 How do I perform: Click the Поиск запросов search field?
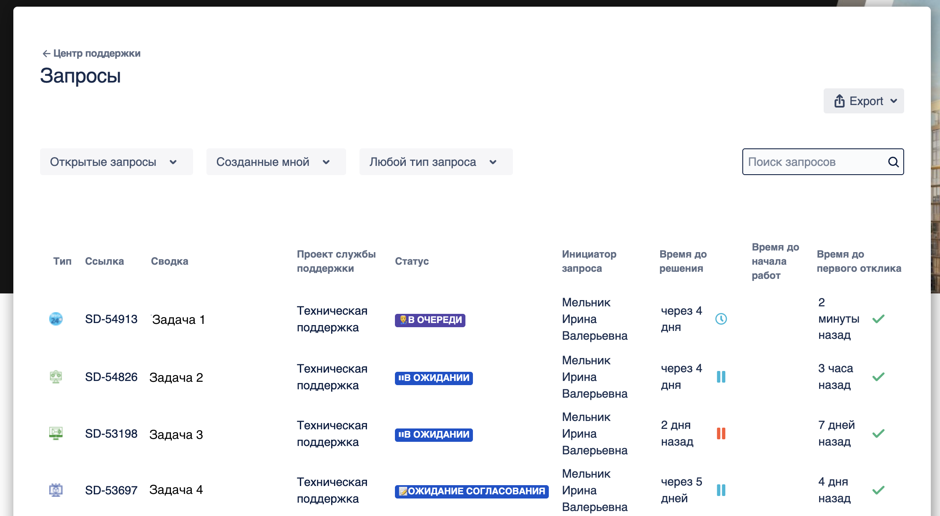pyautogui.click(x=815, y=162)
